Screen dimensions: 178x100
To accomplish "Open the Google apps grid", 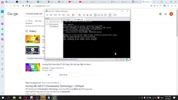I will point(166,14).
